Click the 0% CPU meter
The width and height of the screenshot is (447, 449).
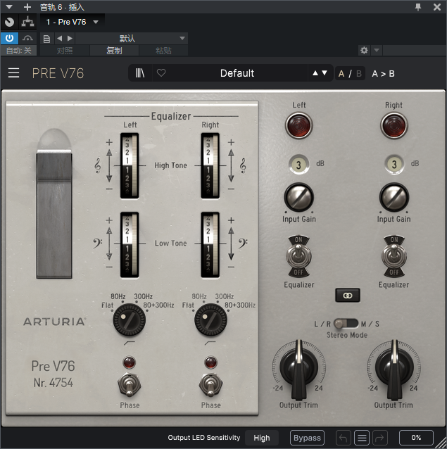click(x=416, y=438)
